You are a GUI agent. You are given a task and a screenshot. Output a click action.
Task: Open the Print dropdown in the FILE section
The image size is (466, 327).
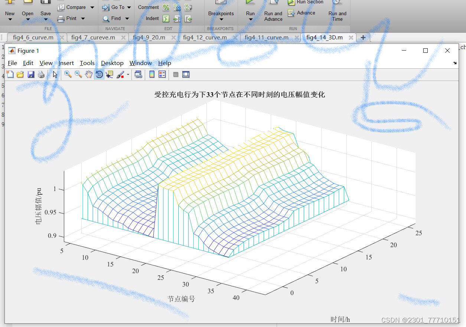[83, 18]
